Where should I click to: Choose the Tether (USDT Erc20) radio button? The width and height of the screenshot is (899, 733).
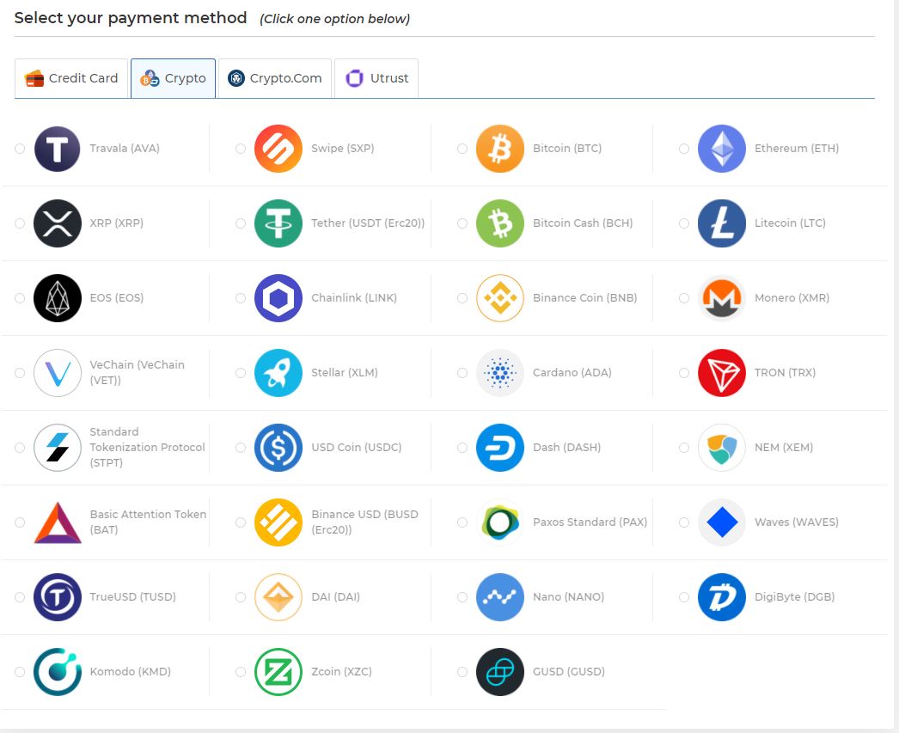[x=241, y=223]
